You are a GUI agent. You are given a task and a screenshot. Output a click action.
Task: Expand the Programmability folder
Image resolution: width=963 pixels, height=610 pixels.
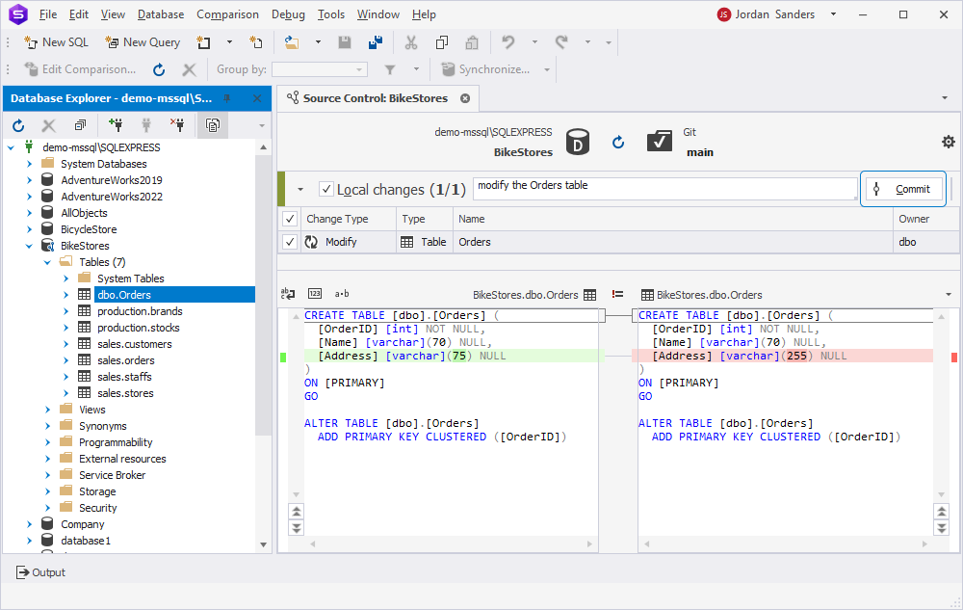[x=47, y=442]
